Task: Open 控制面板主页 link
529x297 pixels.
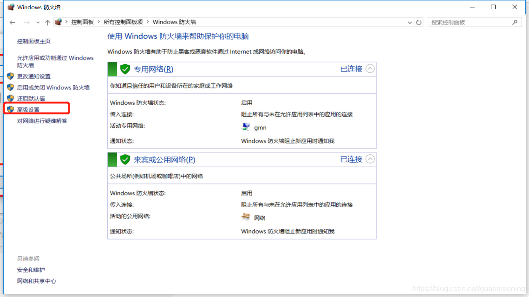Action: [x=34, y=41]
